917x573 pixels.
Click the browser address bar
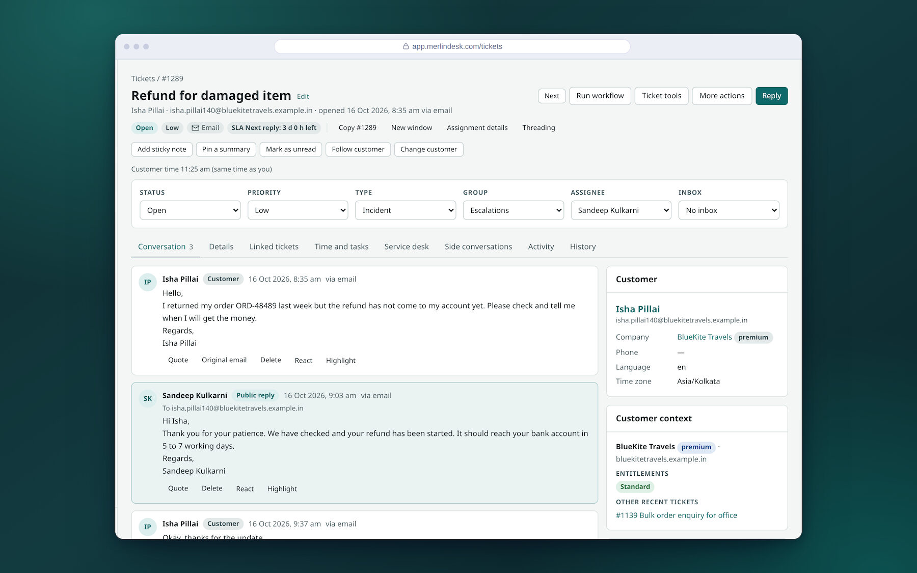(x=452, y=46)
